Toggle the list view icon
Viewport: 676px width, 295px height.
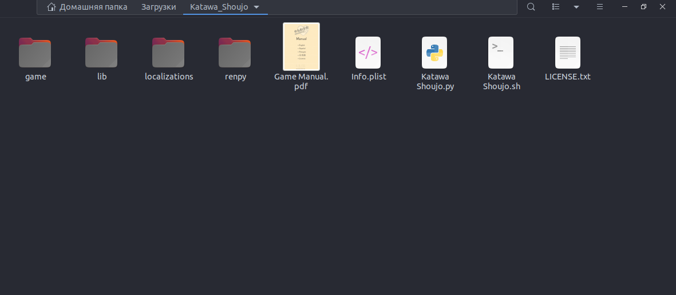coord(556,7)
